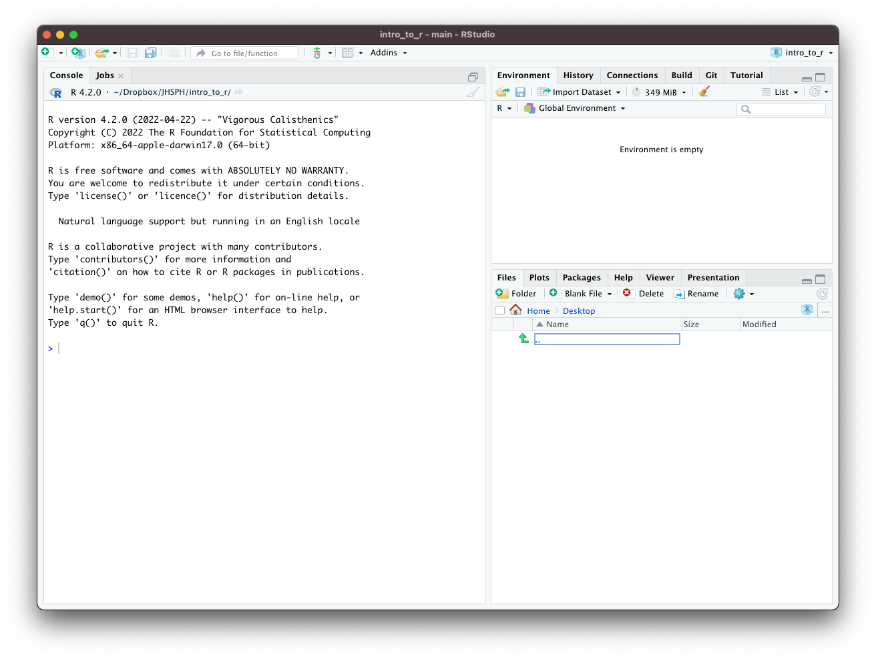Screen dimensions: 876x659
Task: Click the save workspace disk icon
Action: (520, 92)
